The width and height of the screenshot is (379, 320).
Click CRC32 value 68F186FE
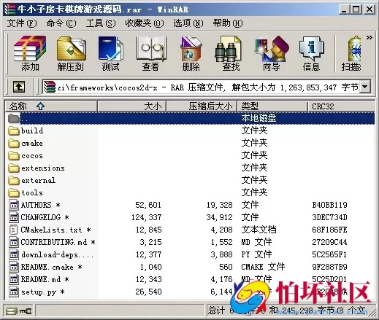(329, 230)
